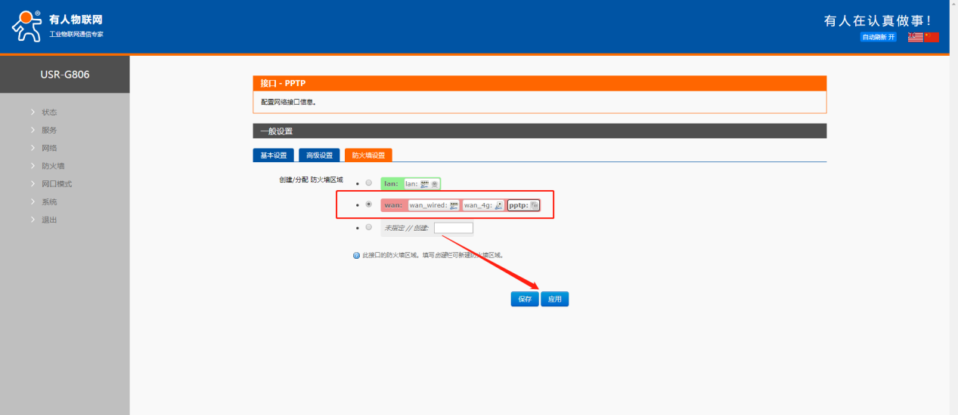Click the pptp interface icon
This screenshot has width=958, height=415.
click(x=535, y=205)
